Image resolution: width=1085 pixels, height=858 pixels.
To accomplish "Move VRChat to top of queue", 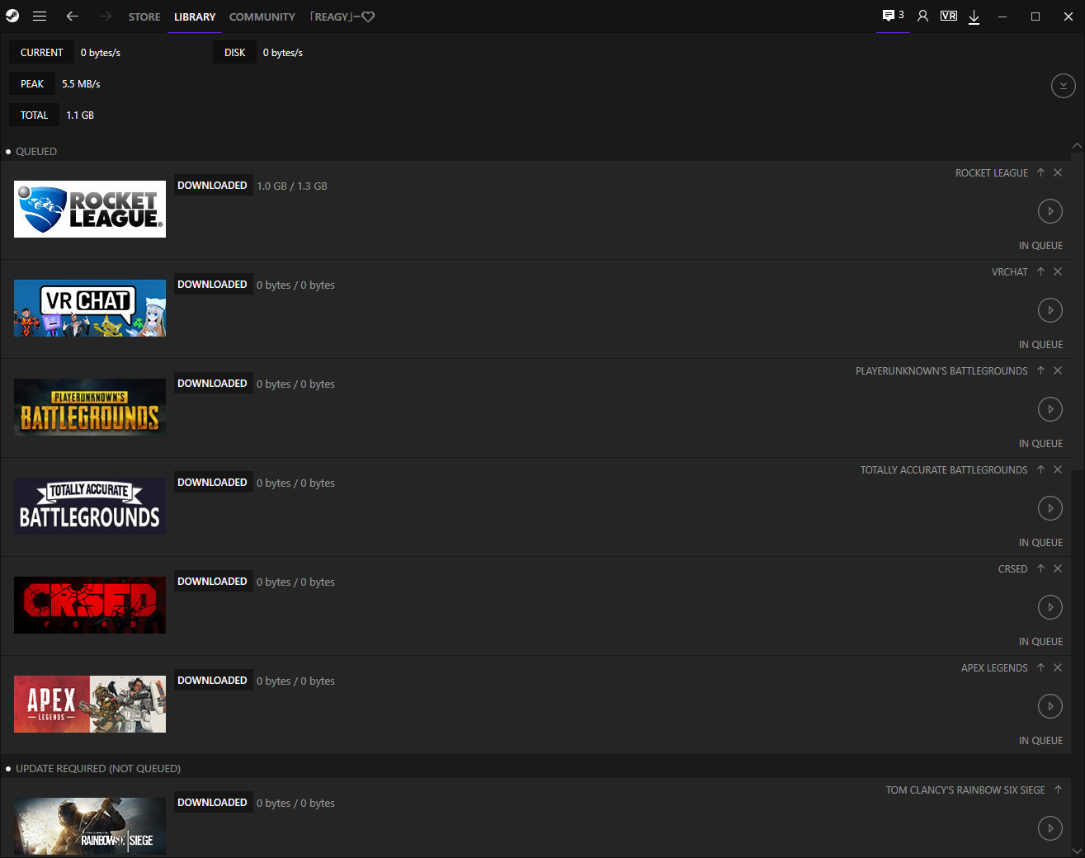I will [1041, 271].
